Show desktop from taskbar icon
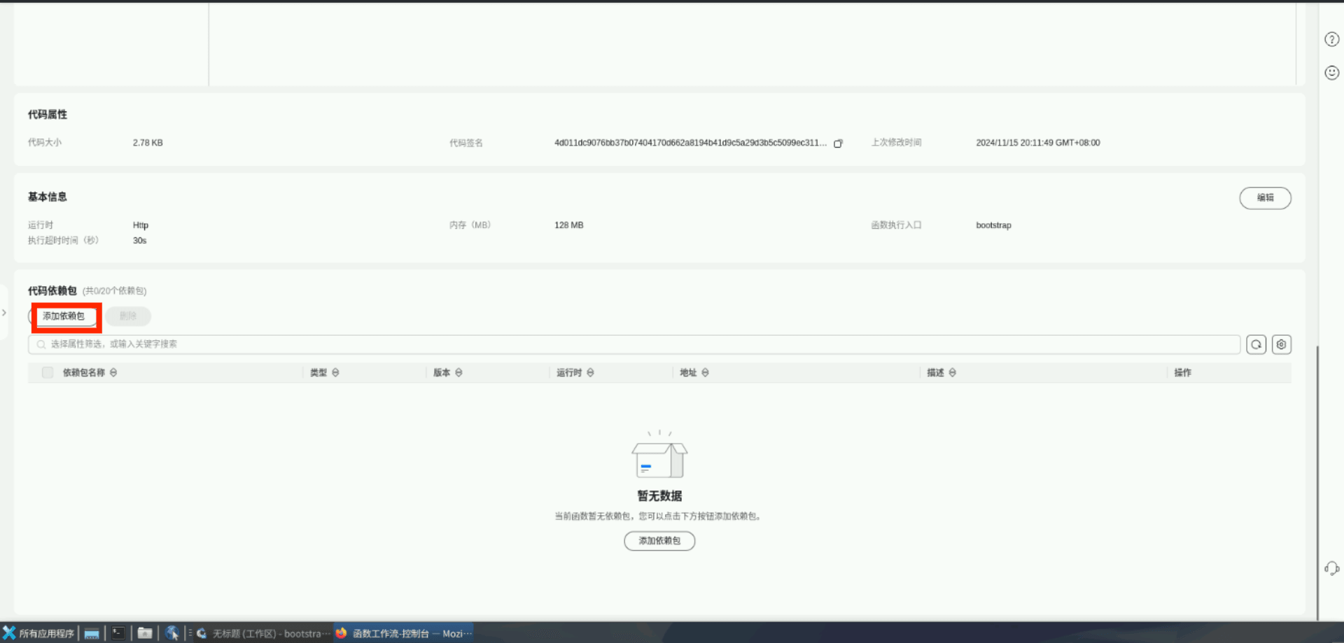The image size is (1344, 643). point(92,634)
